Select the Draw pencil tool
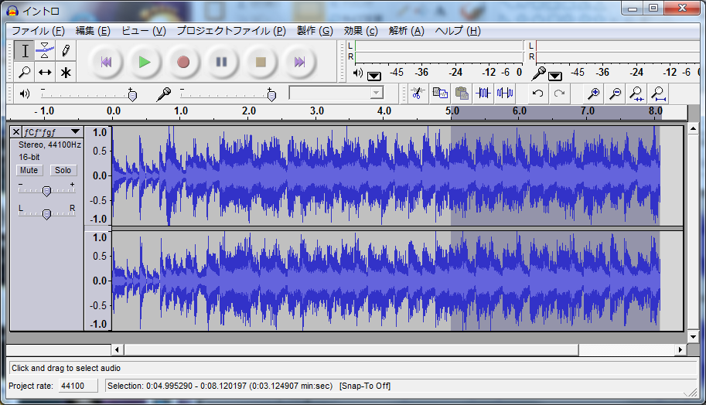Viewport: 706px width, 405px height. (66, 51)
